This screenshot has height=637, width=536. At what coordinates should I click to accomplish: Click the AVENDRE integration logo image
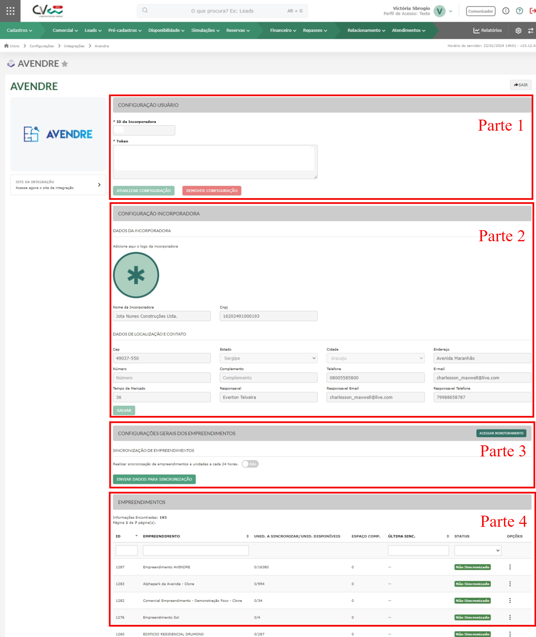58,134
